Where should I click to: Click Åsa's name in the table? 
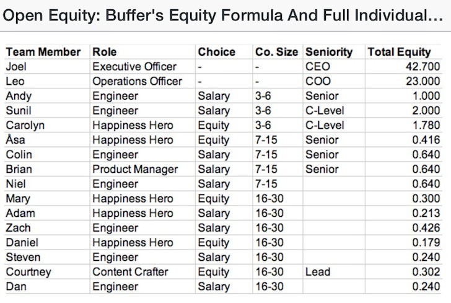tap(16, 140)
